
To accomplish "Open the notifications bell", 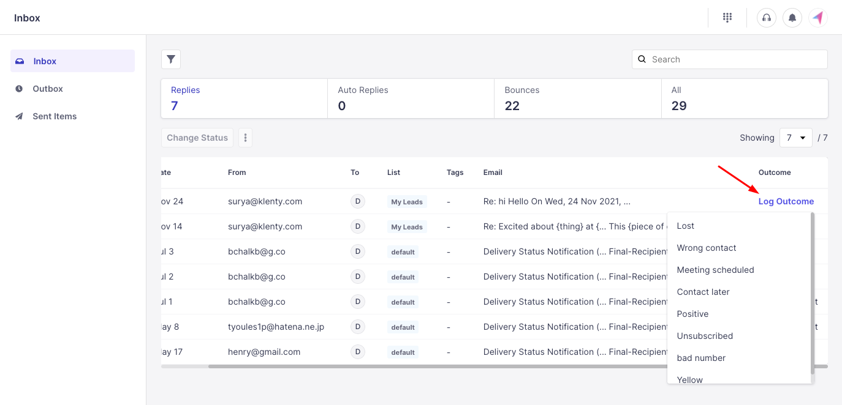I will click(x=792, y=18).
